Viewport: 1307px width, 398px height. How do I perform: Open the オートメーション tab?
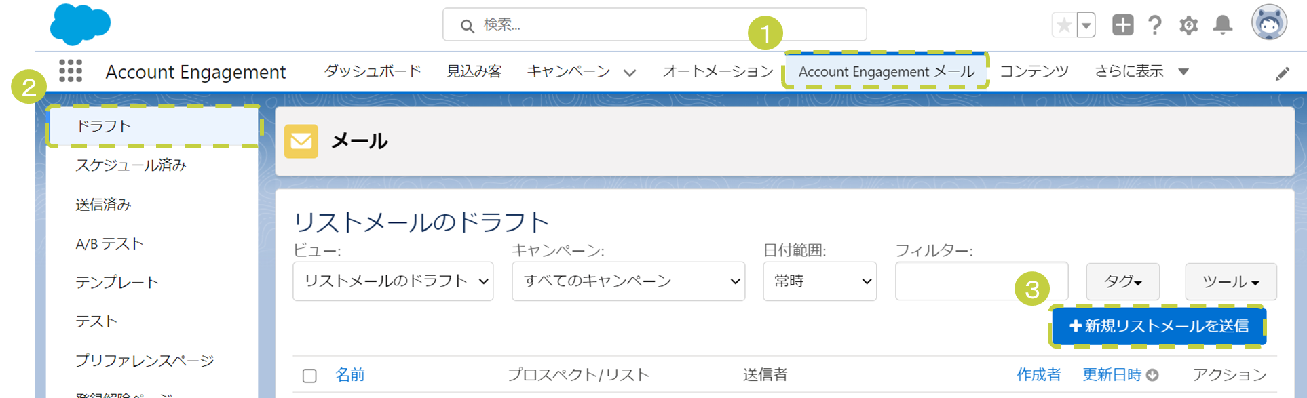718,71
